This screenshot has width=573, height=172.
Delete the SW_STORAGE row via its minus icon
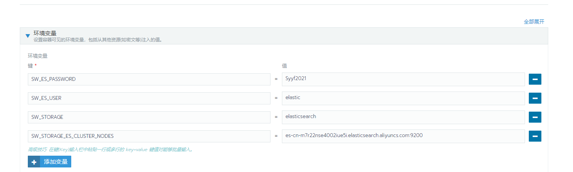pyautogui.click(x=535, y=117)
